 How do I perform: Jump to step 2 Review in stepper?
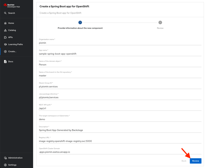pos(160,22)
